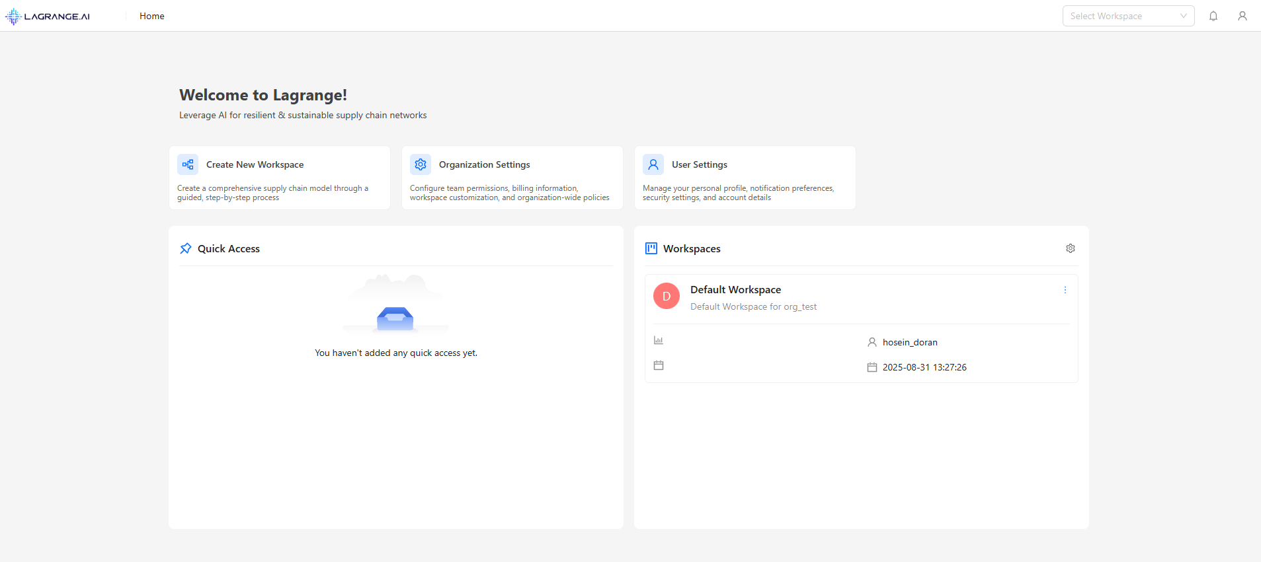
Task: Click the Lagrange.AI logo
Action: tap(48, 17)
